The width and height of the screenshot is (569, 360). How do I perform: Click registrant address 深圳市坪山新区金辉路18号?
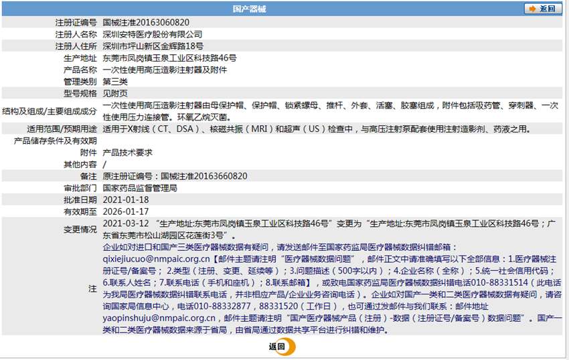(153, 46)
